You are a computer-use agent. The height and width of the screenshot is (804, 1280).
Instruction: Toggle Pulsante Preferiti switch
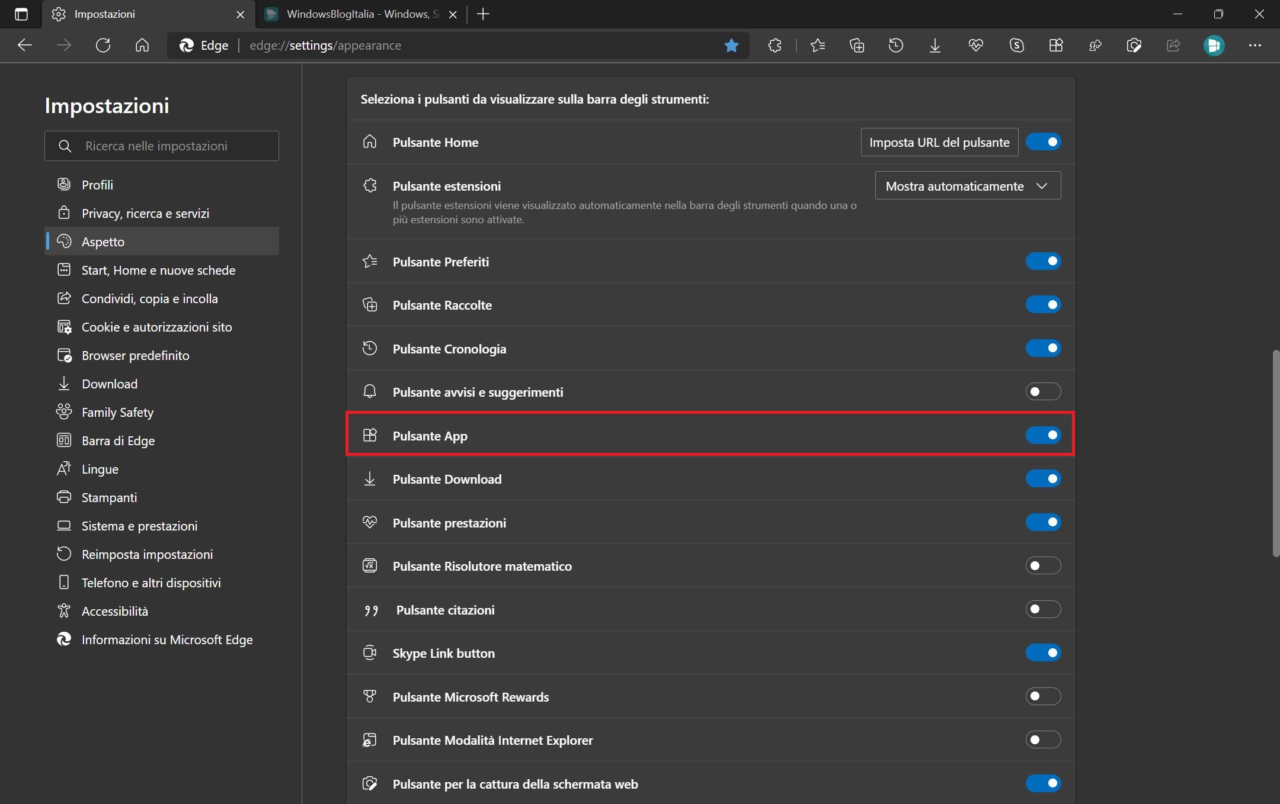click(1043, 261)
